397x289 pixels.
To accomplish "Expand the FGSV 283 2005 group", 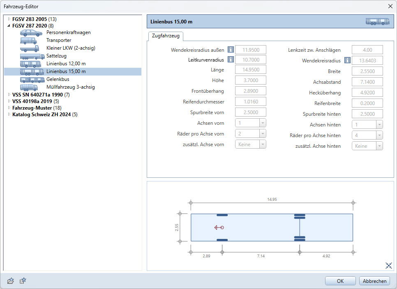I will click(9, 19).
